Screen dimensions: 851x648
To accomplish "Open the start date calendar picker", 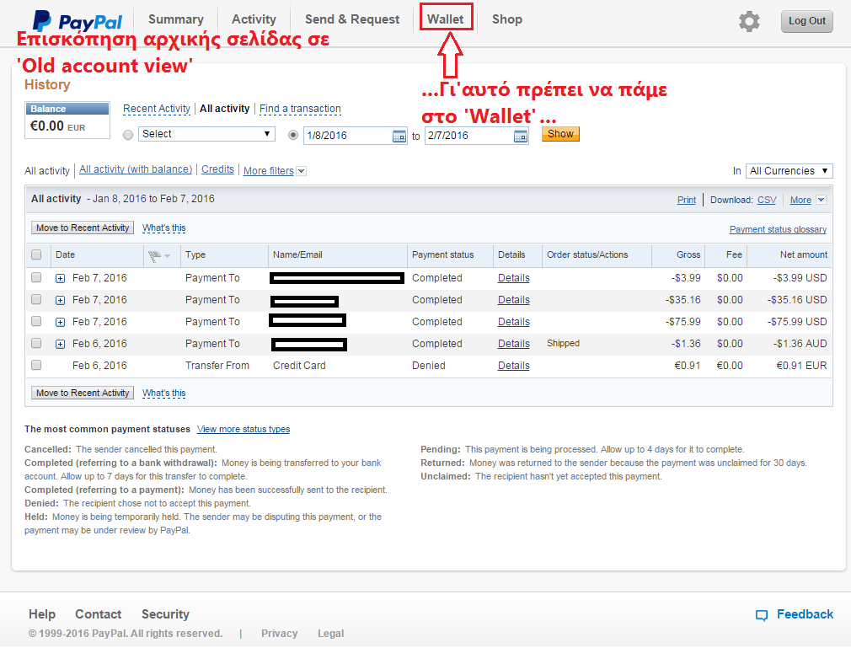I will coord(399,137).
